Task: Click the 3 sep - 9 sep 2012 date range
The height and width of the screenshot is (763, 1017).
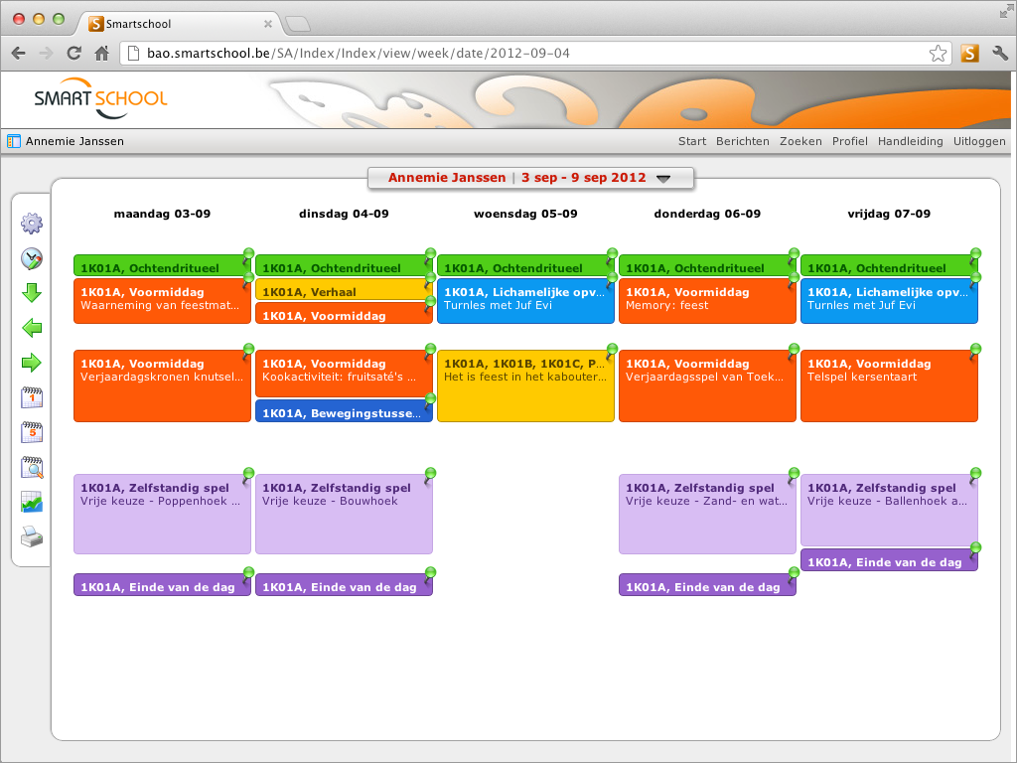Action: click(584, 178)
